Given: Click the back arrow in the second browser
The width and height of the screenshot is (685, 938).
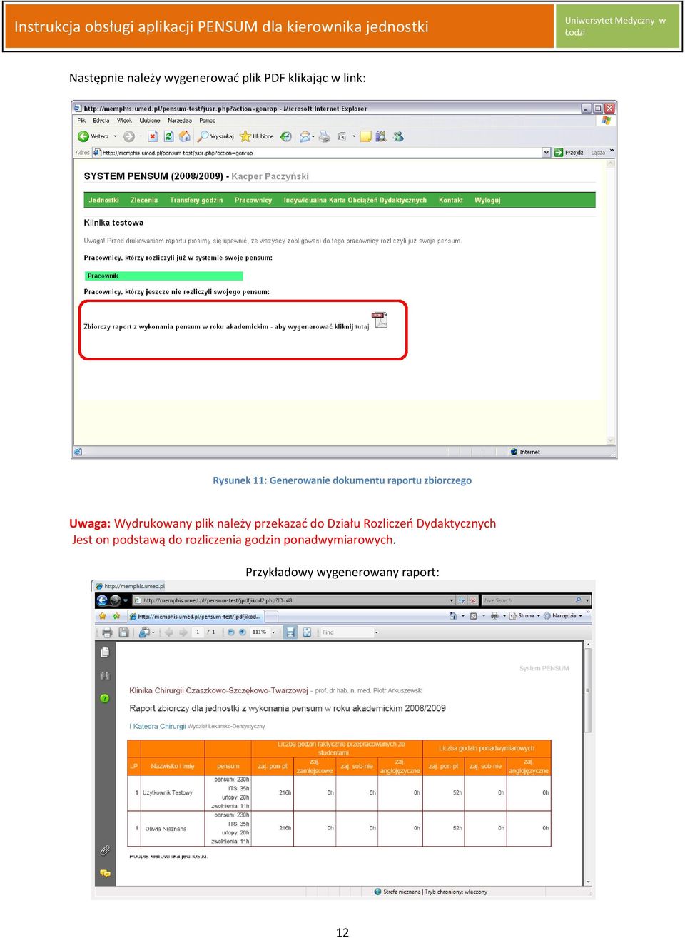Looking at the screenshot, I should [x=101, y=600].
